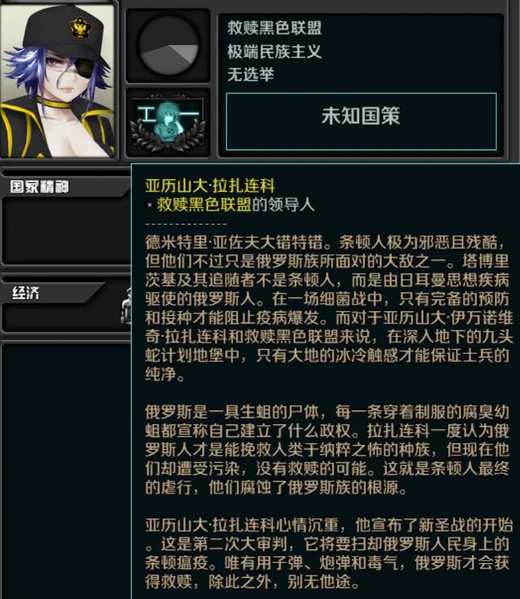Open the 未知国策 national focus button
Screen dimensions: 520x599
(x=361, y=122)
